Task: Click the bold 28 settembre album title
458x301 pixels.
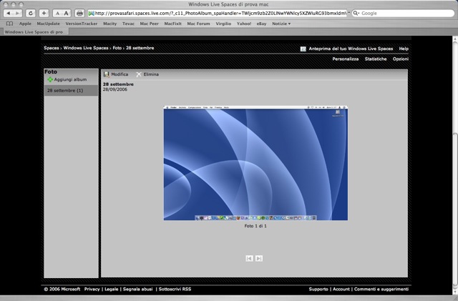Action: click(118, 84)
